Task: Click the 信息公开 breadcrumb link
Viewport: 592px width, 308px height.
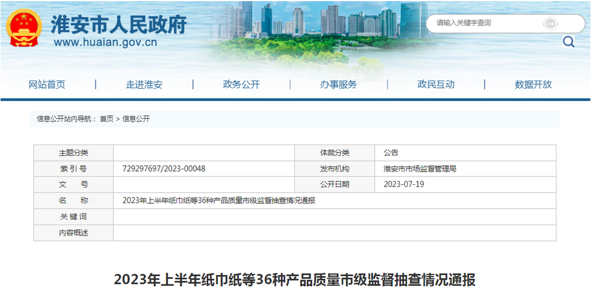Action: [x=136, y=119]
